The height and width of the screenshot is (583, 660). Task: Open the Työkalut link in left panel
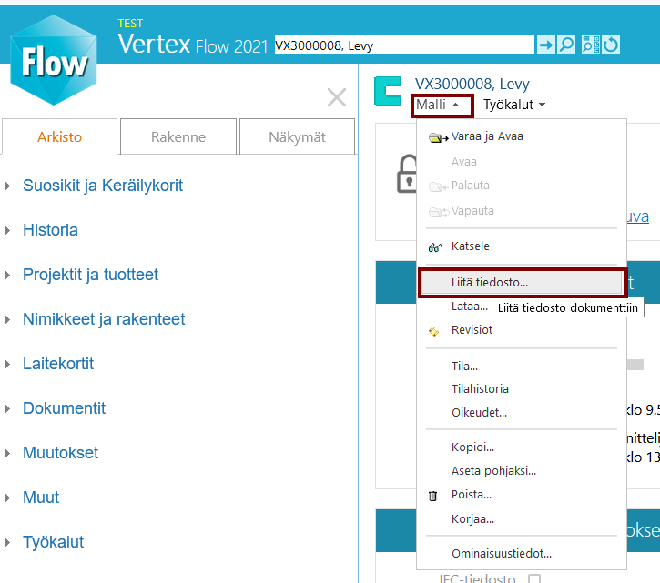53,543
